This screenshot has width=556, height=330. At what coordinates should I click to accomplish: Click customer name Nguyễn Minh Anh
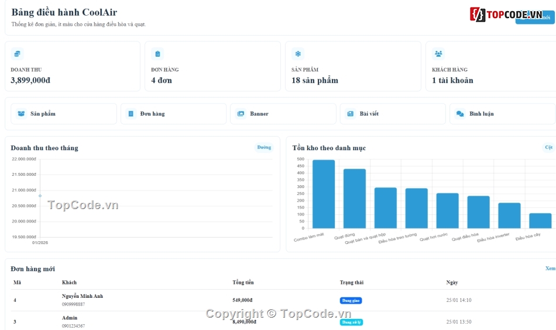click(83, 296)
